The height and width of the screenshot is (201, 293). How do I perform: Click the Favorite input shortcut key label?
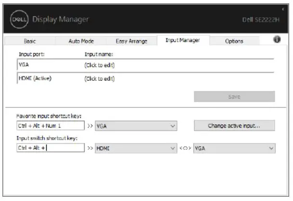point(49,116)
